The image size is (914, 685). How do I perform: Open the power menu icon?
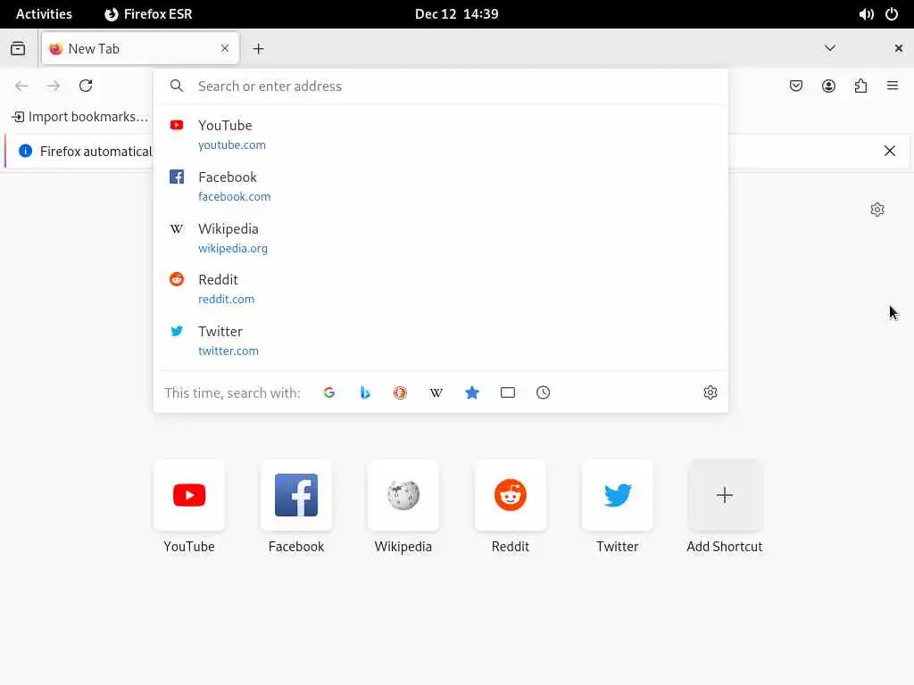point(892,14)
